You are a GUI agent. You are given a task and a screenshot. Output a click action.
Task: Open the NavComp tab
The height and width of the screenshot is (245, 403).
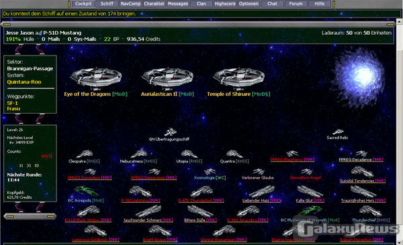(x=130, y=3)
